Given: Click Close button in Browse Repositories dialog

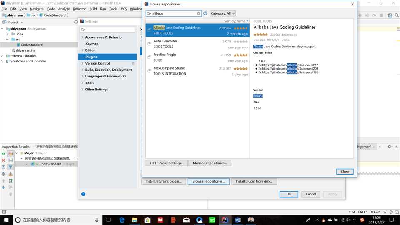Looking at the screenshot, I should pyautogui.click(x=345, y=172).
